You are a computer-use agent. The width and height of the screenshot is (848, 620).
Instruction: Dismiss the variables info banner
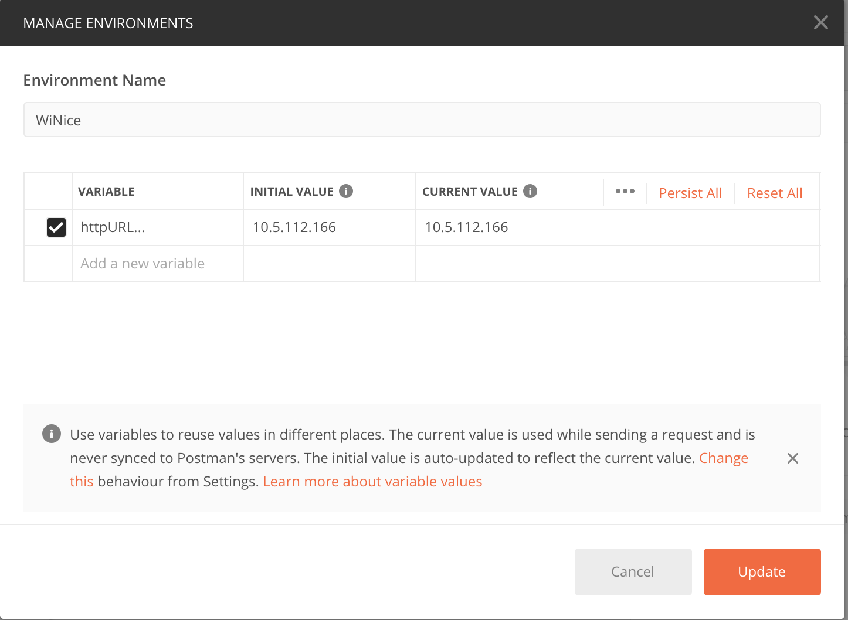pyautogui.click(x=792, y=458)
